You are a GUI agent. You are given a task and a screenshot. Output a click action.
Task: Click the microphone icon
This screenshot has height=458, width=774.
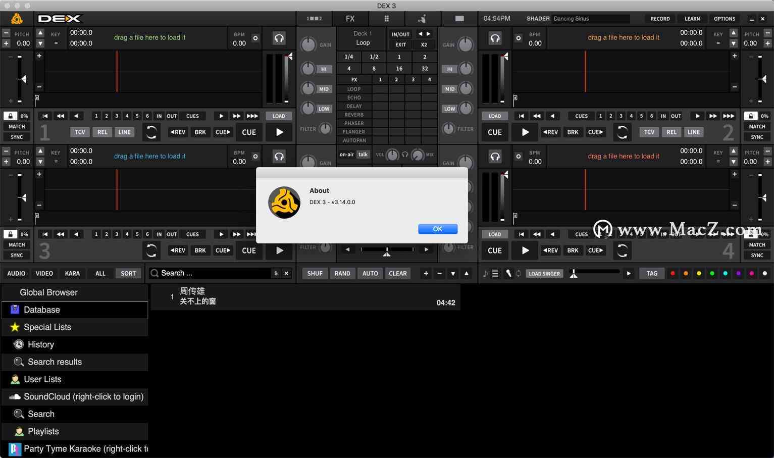pos(508,274)
